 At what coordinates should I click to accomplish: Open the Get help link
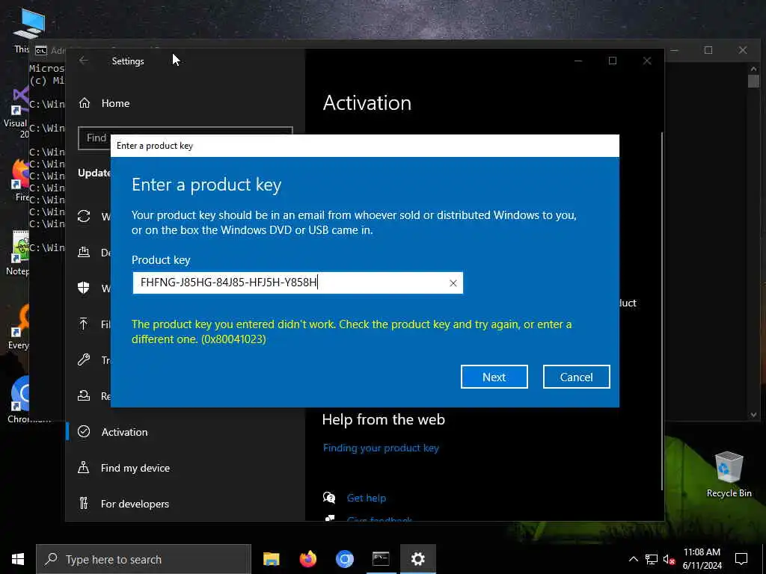[367, 498]
